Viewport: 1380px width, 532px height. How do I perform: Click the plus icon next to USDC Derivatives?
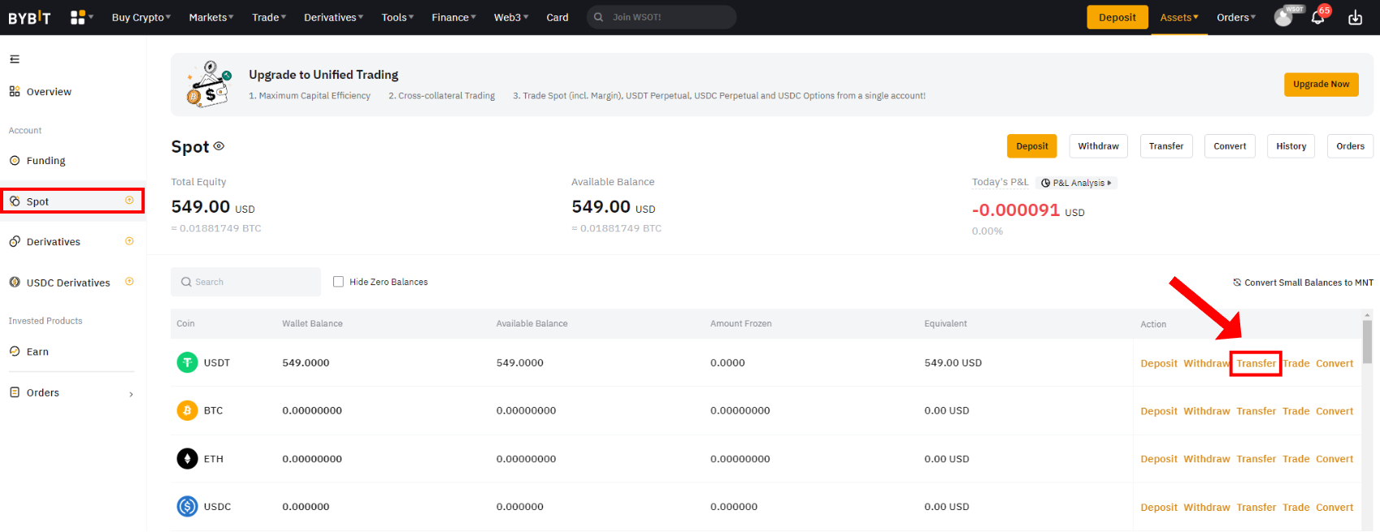tap(129, 282)
